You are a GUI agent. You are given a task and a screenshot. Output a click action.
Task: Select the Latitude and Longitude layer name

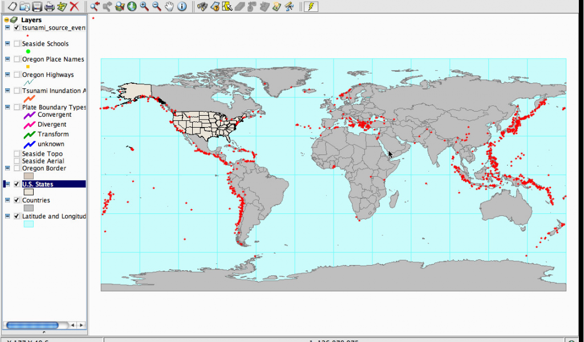tap(54, 216)
